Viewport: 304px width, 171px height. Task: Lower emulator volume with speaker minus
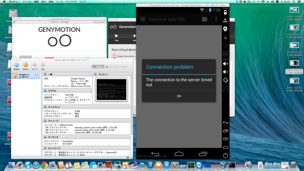225,72
